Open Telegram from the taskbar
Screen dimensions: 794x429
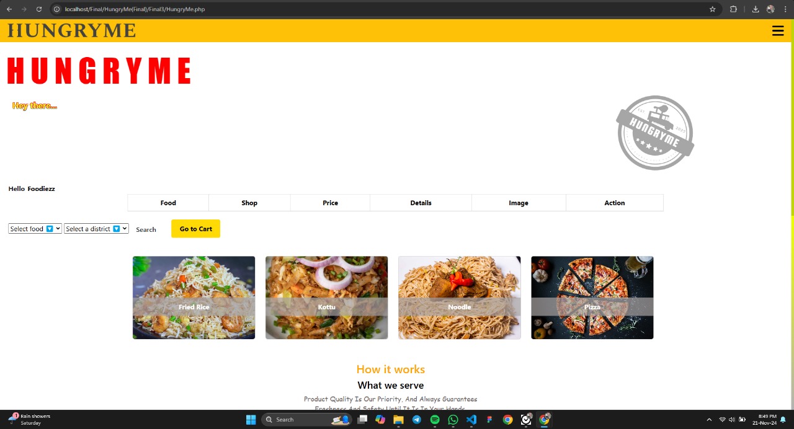pyautogui.click(x=416, y=420)
